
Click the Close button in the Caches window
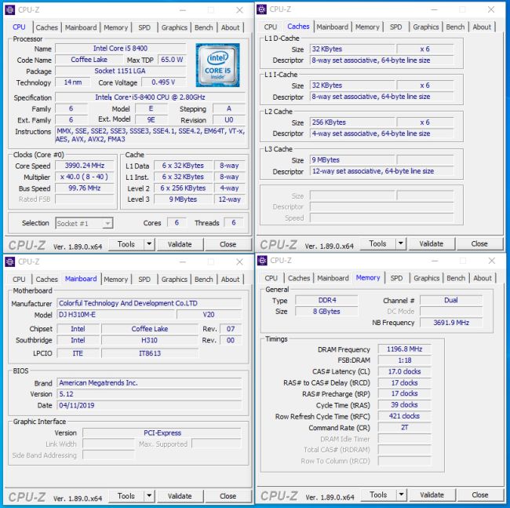point(479,243)
